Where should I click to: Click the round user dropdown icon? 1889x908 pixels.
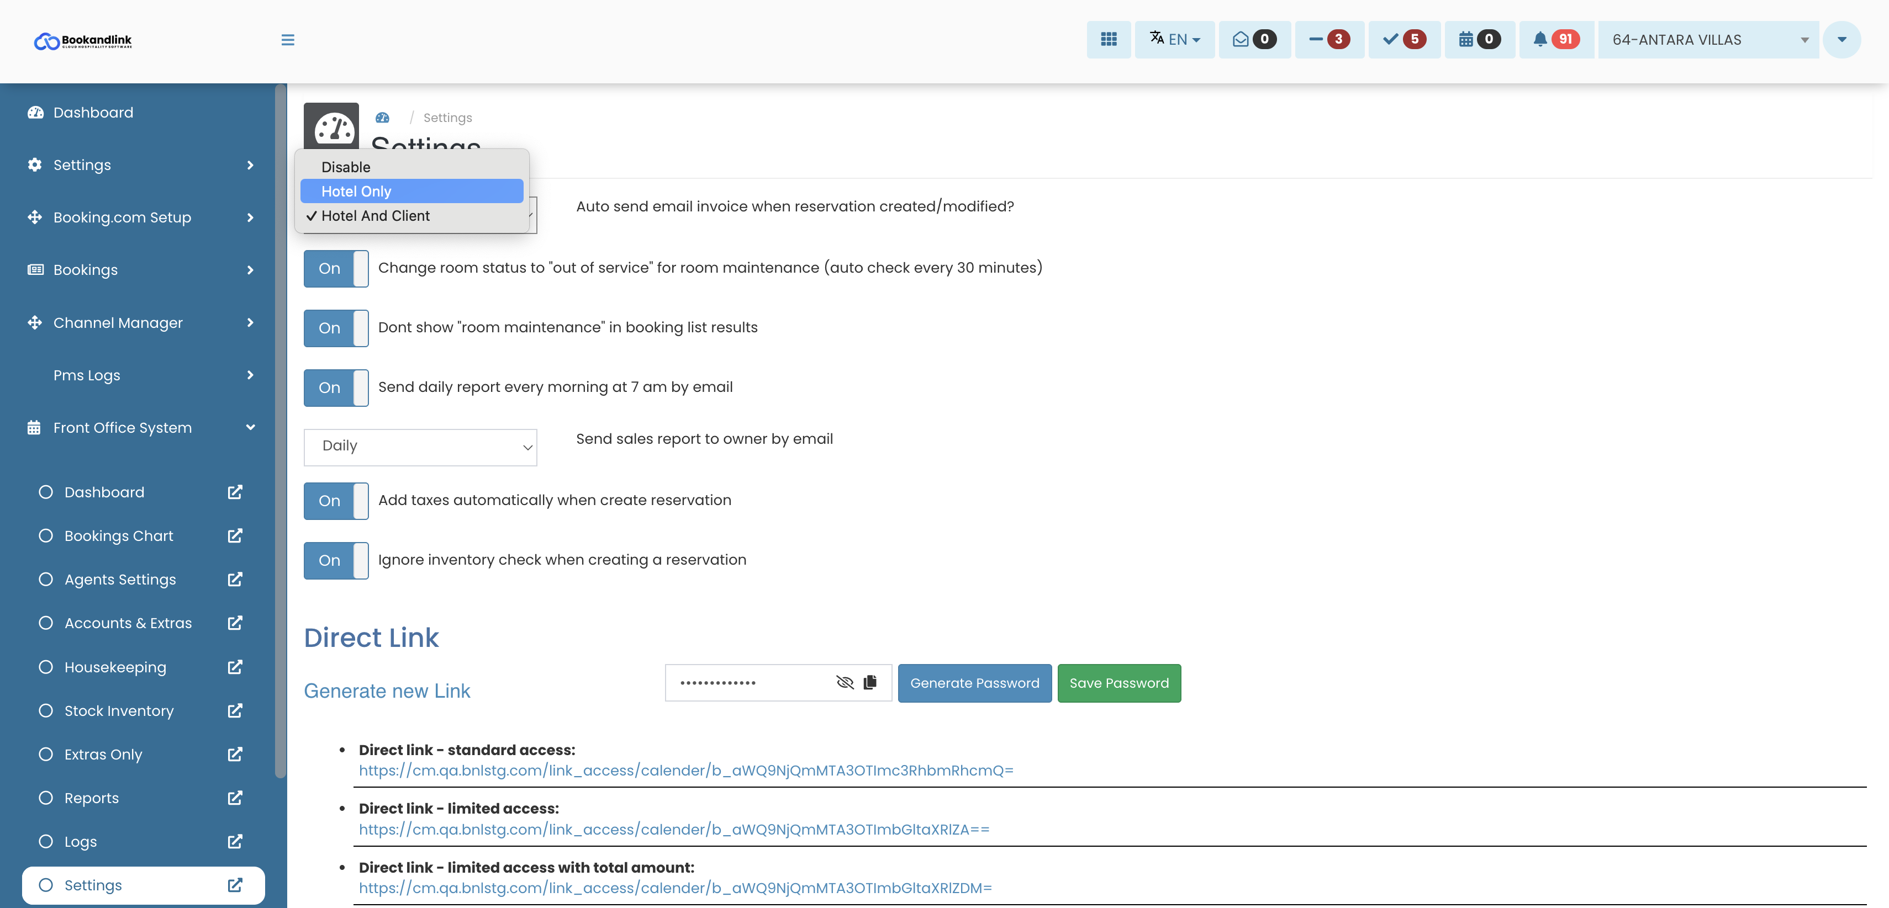pyautogui.click(x=1841, y=40)
